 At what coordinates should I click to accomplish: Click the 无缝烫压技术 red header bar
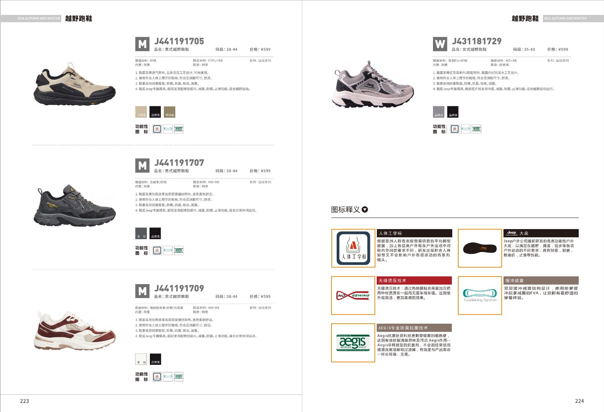414,280
